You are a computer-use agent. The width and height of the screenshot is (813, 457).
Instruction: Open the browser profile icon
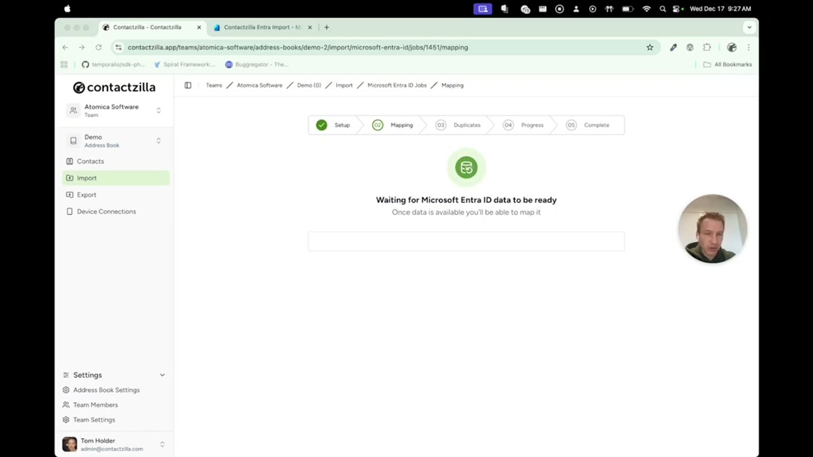click(732, 47)
